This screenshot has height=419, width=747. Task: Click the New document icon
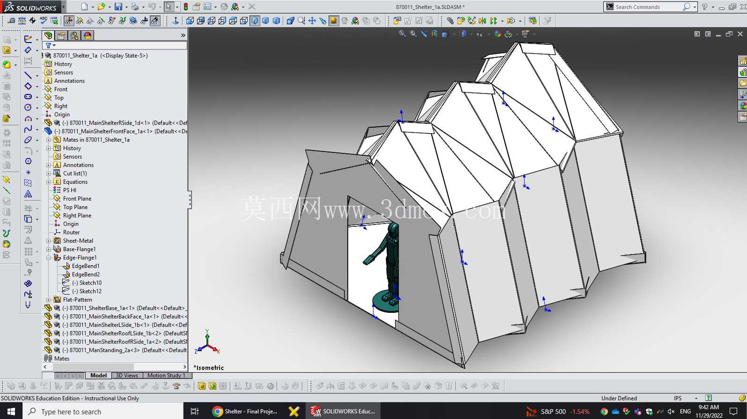[x=84, y=7]
